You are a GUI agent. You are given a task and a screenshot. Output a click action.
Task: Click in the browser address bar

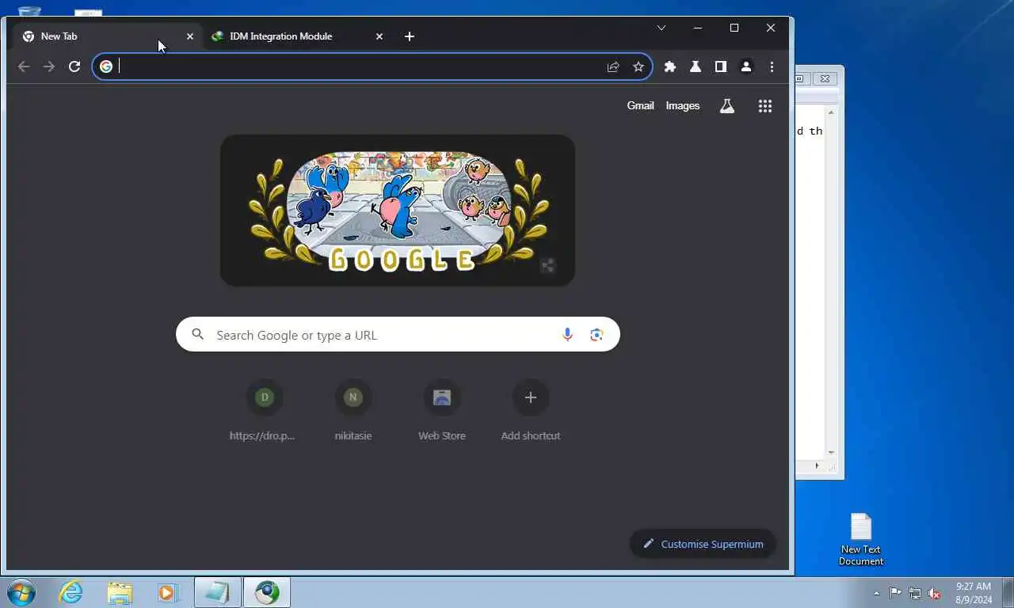(x=372, y=66)
